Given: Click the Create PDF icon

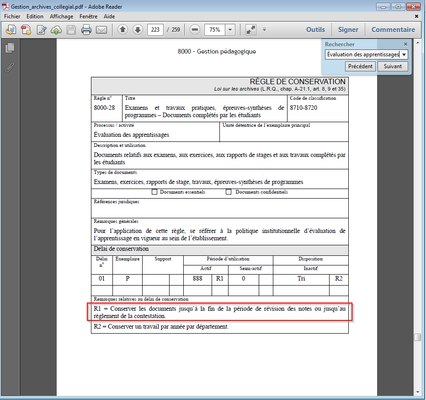Looking at the screenshot, I should pos(26,30).
